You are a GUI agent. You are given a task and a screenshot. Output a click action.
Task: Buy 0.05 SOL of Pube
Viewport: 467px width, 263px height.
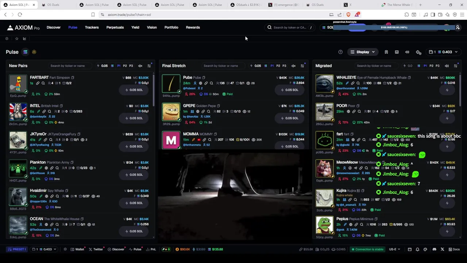tap(289, 90)
